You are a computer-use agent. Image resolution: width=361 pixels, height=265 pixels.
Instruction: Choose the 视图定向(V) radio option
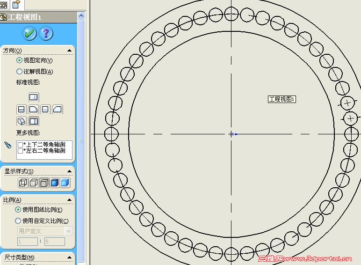coord(19,60)
